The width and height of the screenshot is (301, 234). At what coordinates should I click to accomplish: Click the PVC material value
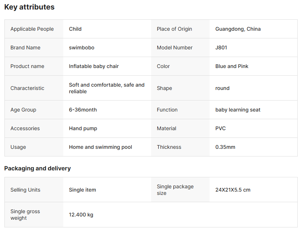pos(221,128)
